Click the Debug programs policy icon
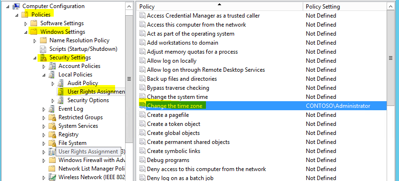The height and width of the screenshot is (181, 399). (x=142, y=160)
